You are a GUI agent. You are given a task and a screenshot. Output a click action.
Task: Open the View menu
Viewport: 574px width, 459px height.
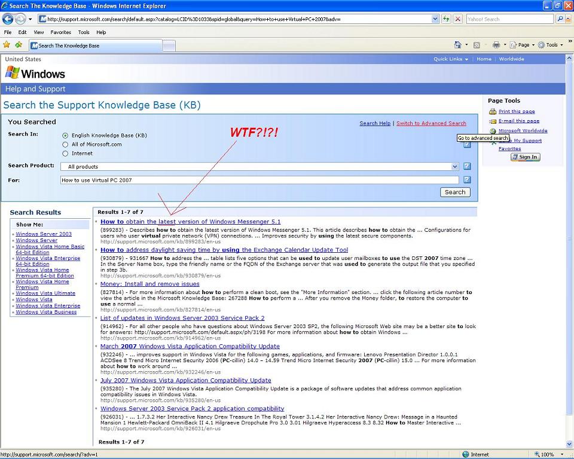[x=38, y=32]
